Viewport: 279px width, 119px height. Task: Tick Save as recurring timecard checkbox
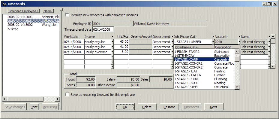[67, 95]
